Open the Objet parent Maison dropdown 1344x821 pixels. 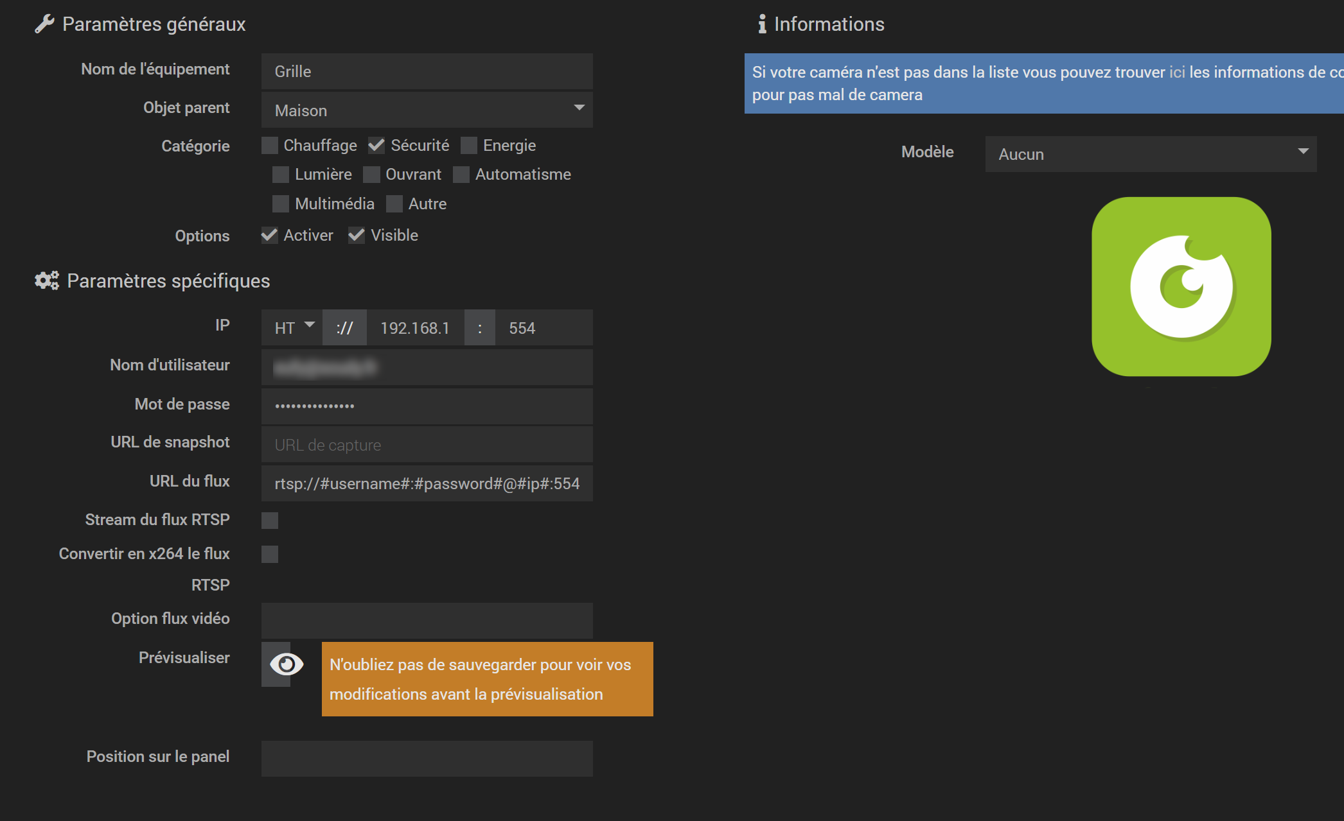click(x=427, y=110)
